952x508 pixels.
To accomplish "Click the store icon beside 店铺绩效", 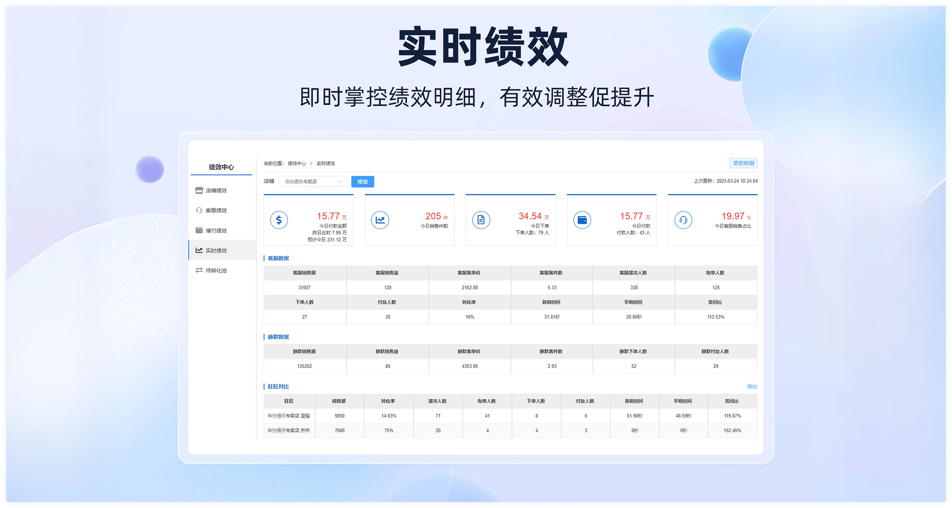I will coord(199,190).
